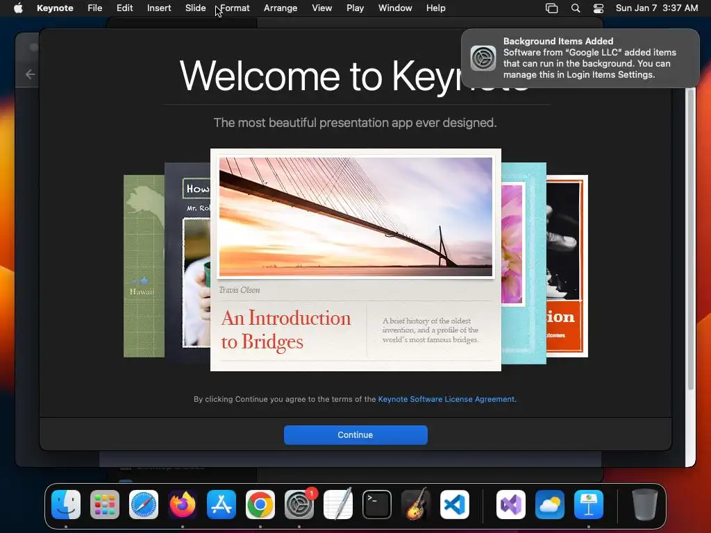Click the Stage Manager icon in the menu bar
Screen dimensions: 711x533
tap(551, 8)
